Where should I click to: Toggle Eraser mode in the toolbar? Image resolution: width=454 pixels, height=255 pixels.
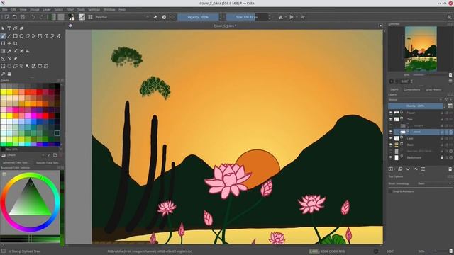155,17
